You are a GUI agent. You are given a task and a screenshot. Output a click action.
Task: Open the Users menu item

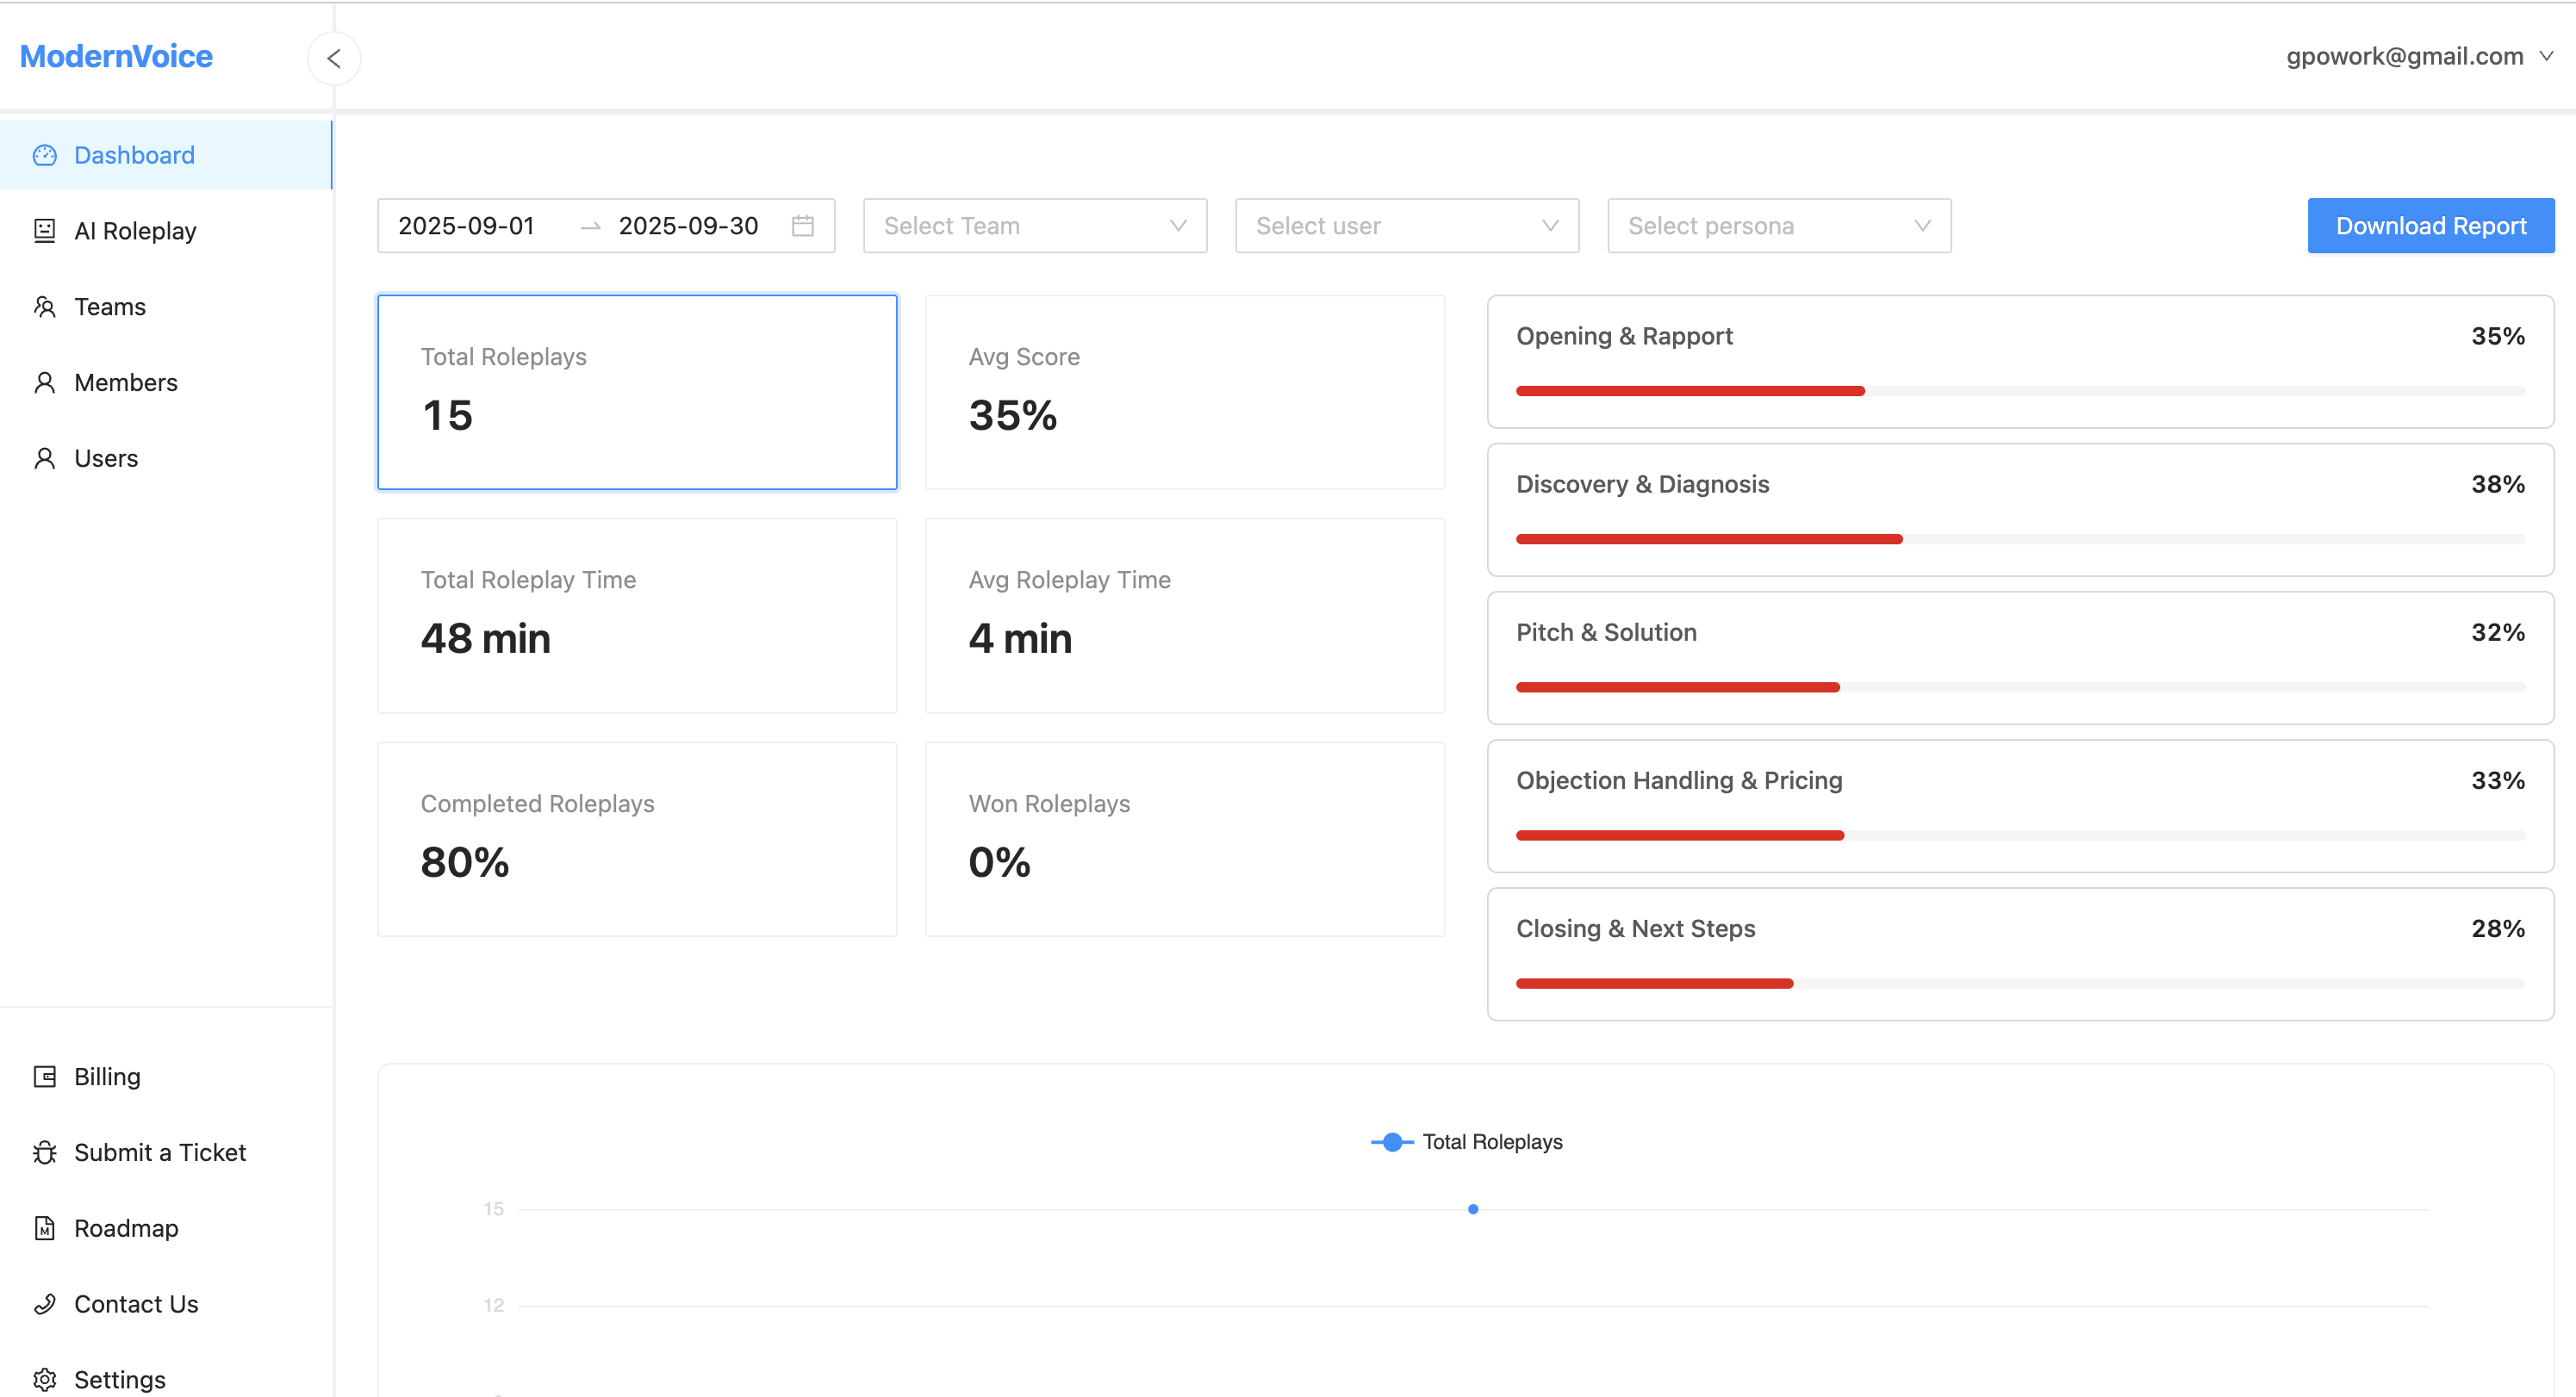106,459
